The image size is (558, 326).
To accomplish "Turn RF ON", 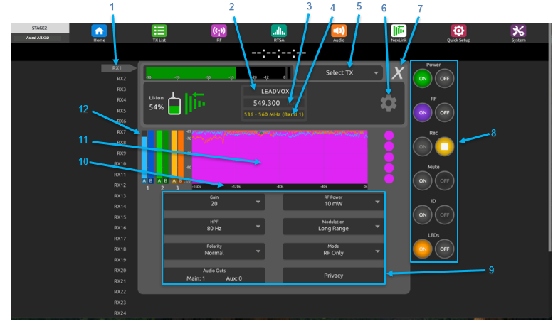I will (423, 112).
